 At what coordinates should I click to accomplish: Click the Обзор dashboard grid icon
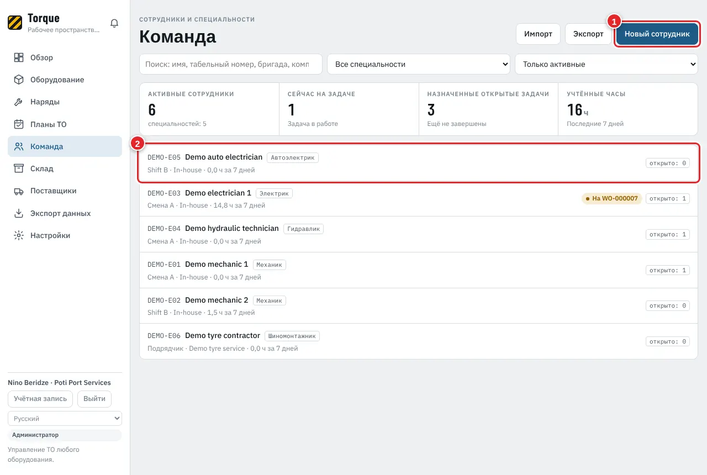point(19,57)
